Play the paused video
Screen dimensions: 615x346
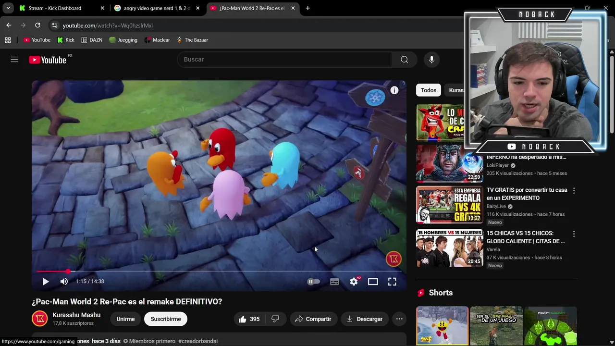tap(46, 282)
